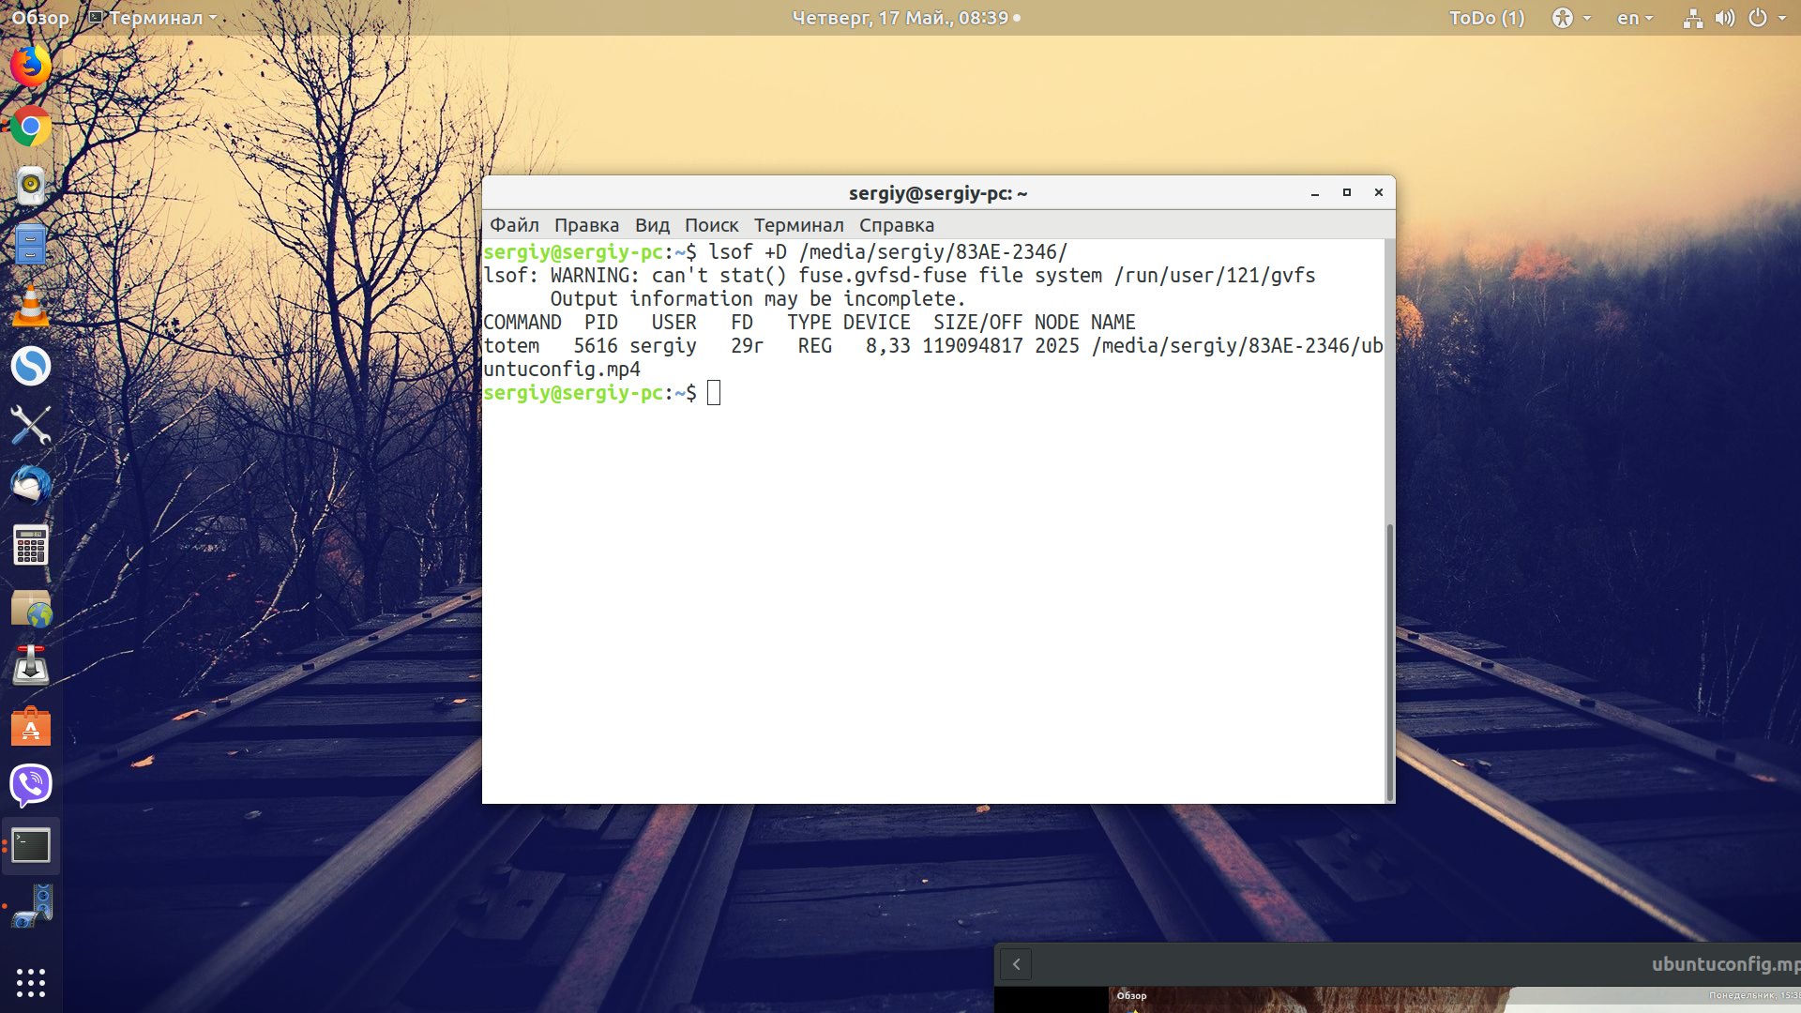Open the date and time calendar panel
Image resolution: width=1801 pixels, height=1013 pixels.
[x=905, y=18]
